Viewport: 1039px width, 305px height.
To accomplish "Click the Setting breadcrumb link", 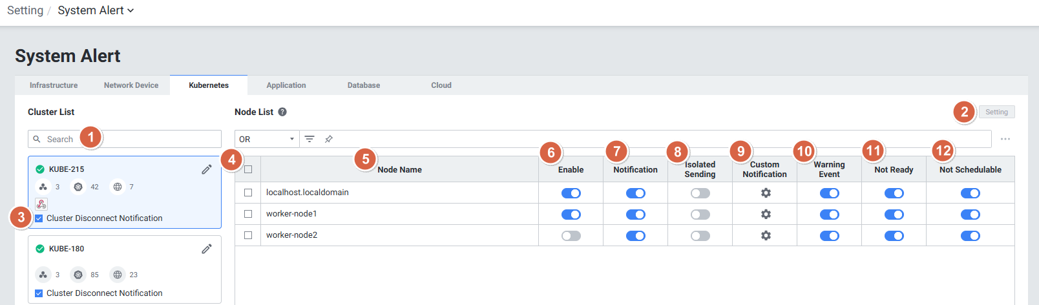I will [25, 10].
